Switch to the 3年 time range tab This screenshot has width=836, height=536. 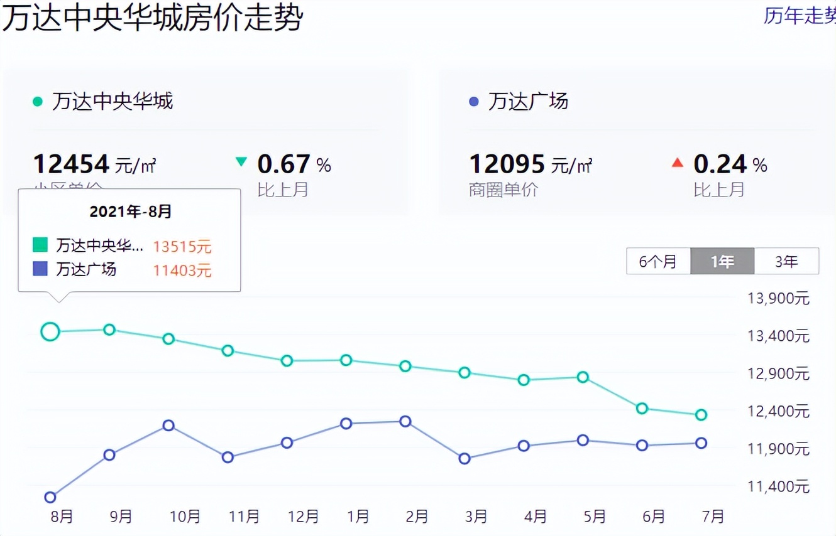tap(787, 261)
